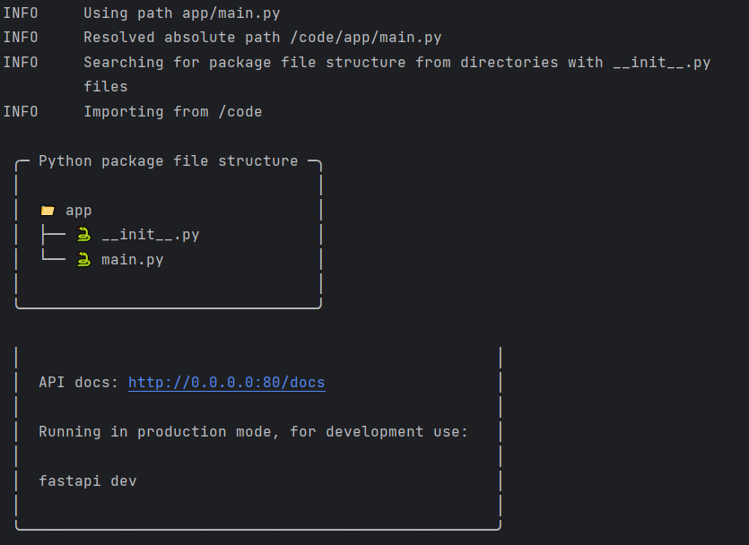Click the "API docs:" label
The width and height of the screenshot is (749, 545).
click(x=78, y=383)
